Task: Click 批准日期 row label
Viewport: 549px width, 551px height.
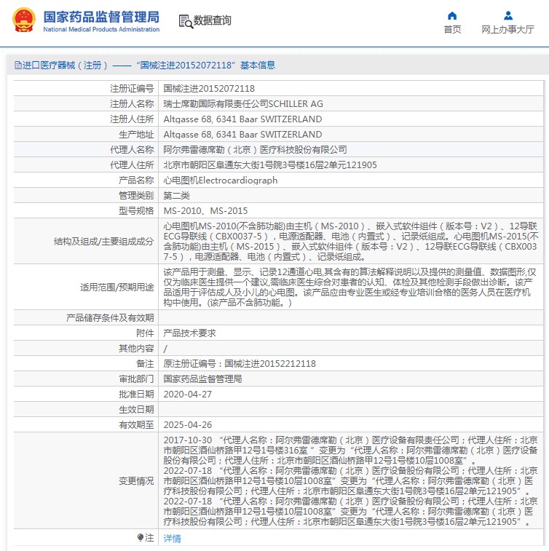Action: click(x=136, y=395)
